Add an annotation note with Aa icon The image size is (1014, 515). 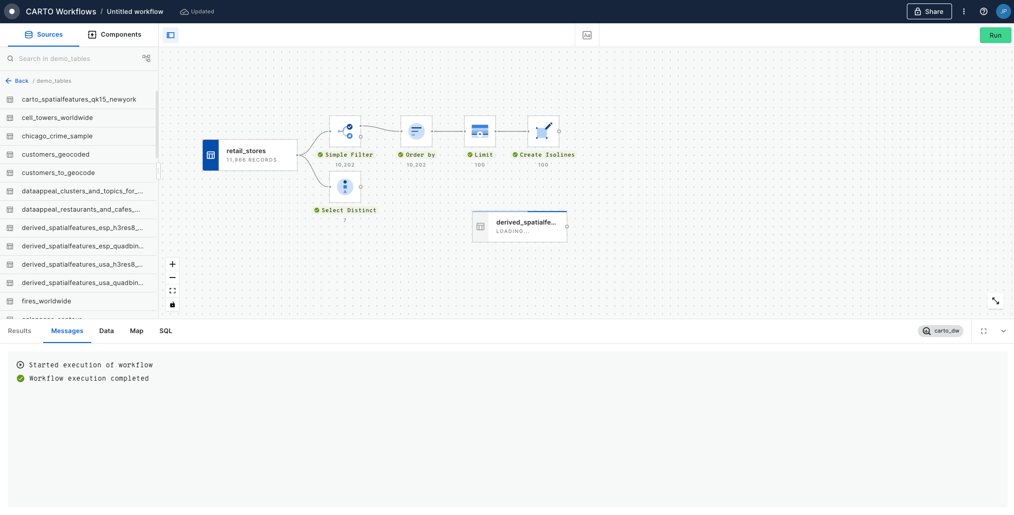click(x=587, y=35)
